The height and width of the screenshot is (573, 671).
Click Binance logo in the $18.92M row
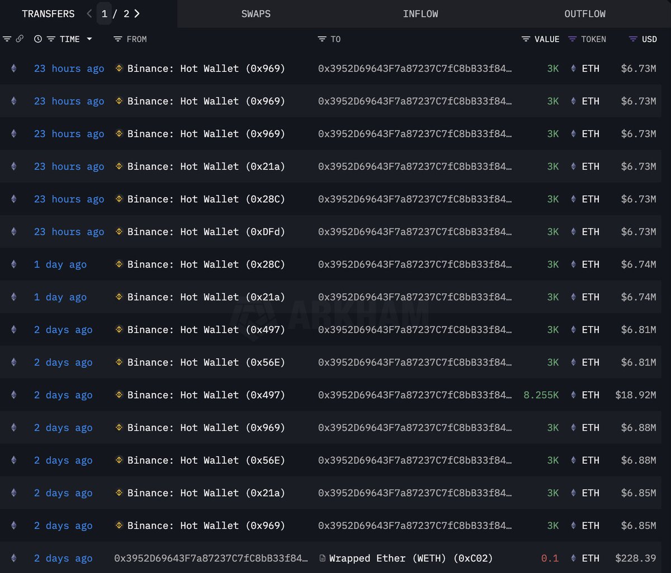119,394
